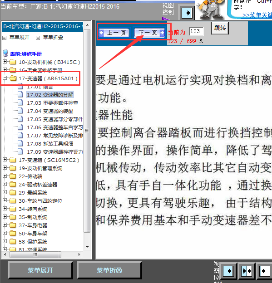
Task: Click the 17.02 变速器的分解 page icon
Action: coord(20,94)
